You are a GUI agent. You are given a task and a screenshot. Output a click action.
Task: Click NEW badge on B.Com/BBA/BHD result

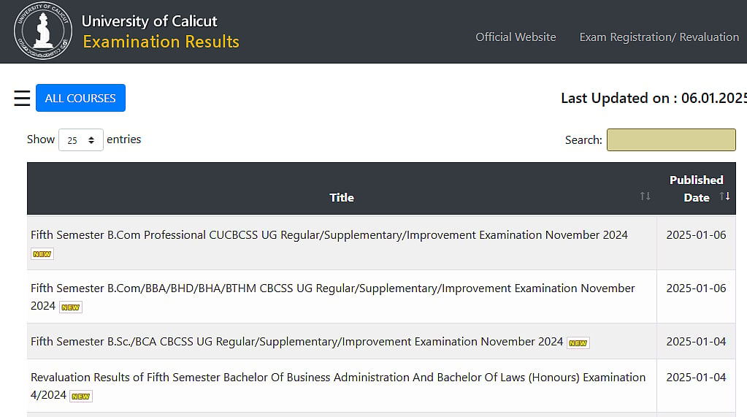[71, 307]
